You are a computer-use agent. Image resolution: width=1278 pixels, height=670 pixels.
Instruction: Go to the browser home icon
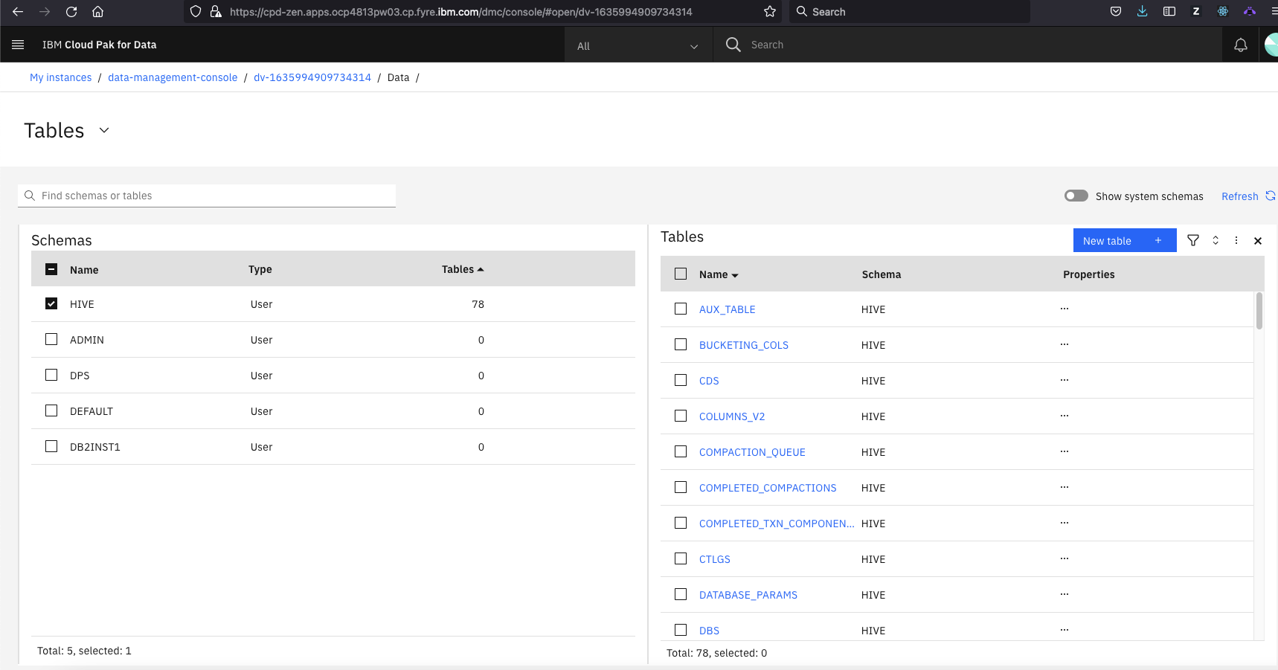tap(97, 12)
